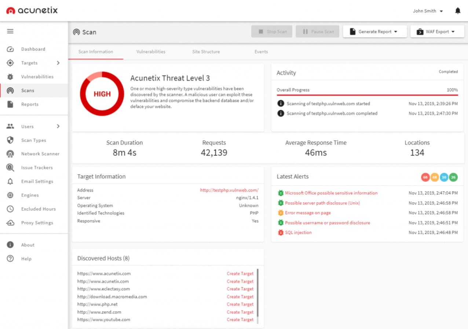Screen dimensions: 468x329
Task: Create Target for https://www.youtube.com
Action: (240, 320)
